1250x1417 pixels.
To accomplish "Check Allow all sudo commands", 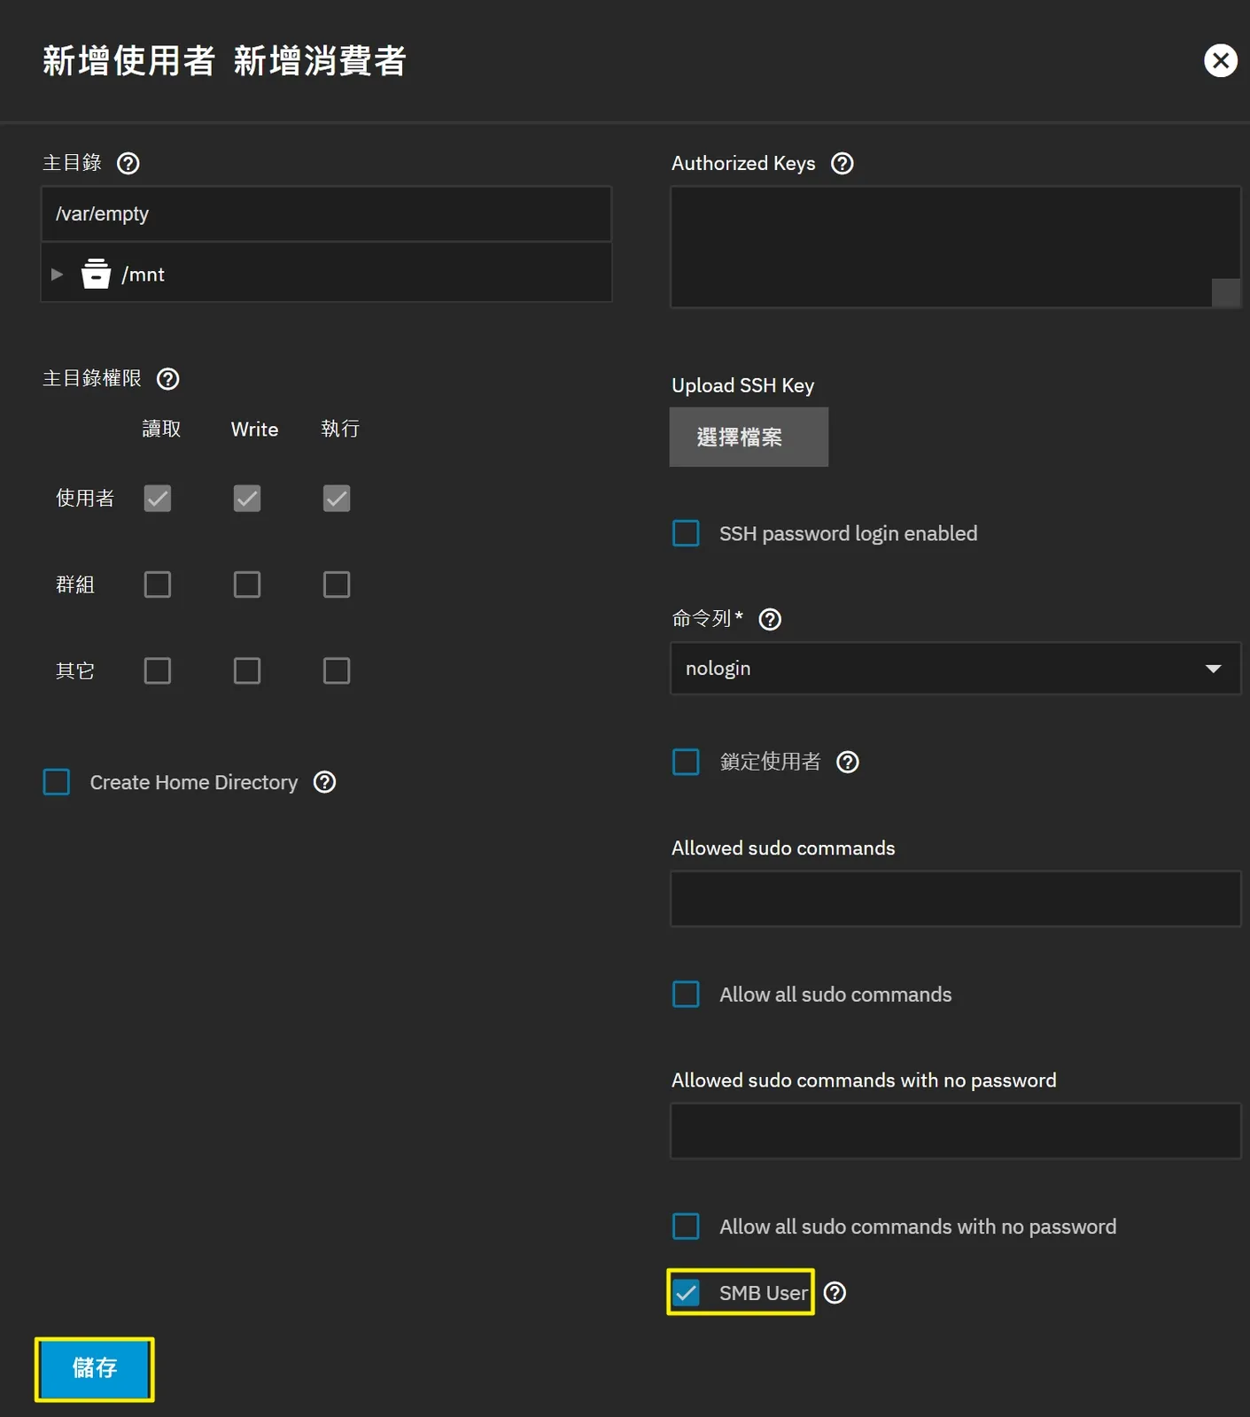I will click(x=686, y=995).
